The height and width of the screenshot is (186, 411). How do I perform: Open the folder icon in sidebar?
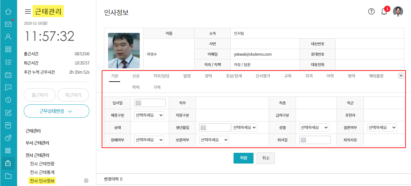tap(8, 176)
